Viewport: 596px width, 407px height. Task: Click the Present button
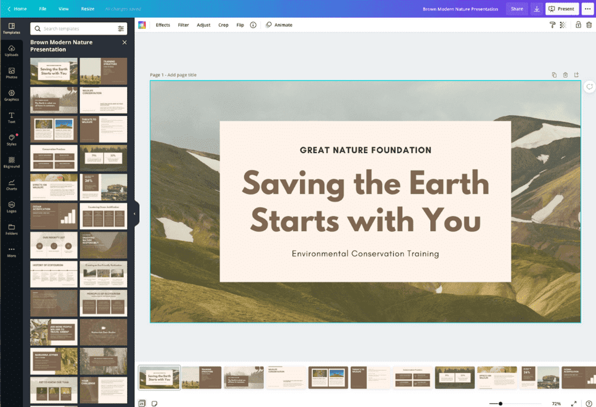tap(562, 8)
